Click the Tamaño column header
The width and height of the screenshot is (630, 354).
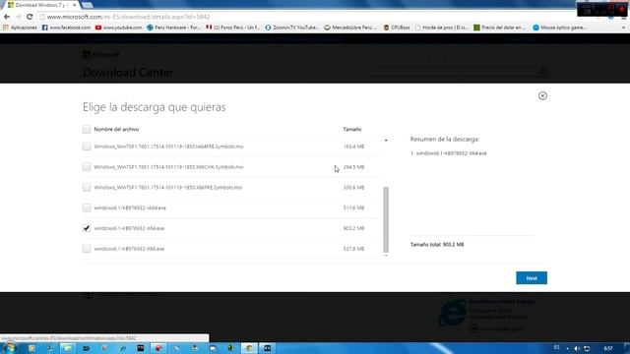point(352,129)
